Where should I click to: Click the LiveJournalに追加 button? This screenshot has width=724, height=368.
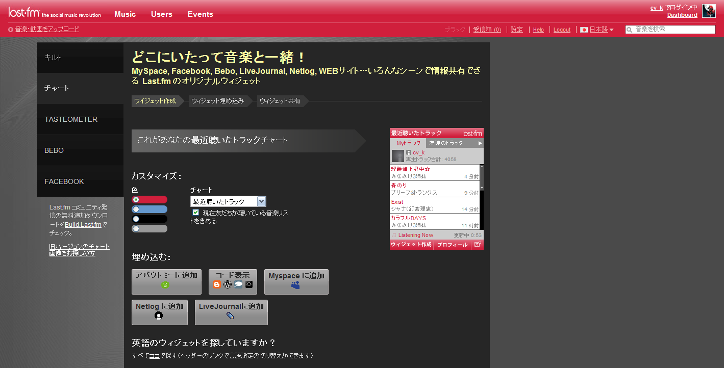coord(231,312)
